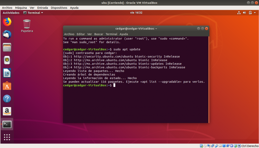Launch LibreOffice Writer from the dock
Image resolution: width=259 pixels, height=148 pixels.
[x=7, y=73]
